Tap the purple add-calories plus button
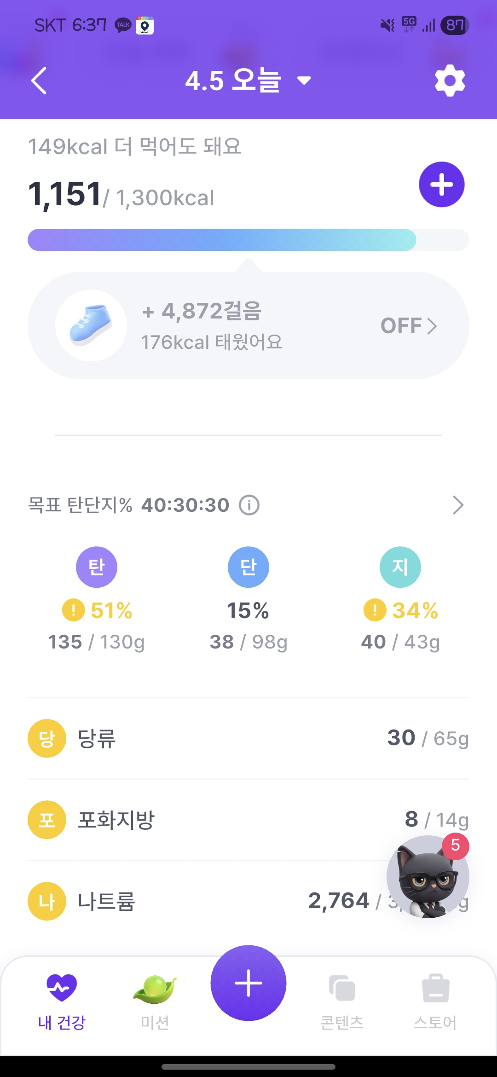This screenshot has width=497, height=1077. click(x=441, y=185)
